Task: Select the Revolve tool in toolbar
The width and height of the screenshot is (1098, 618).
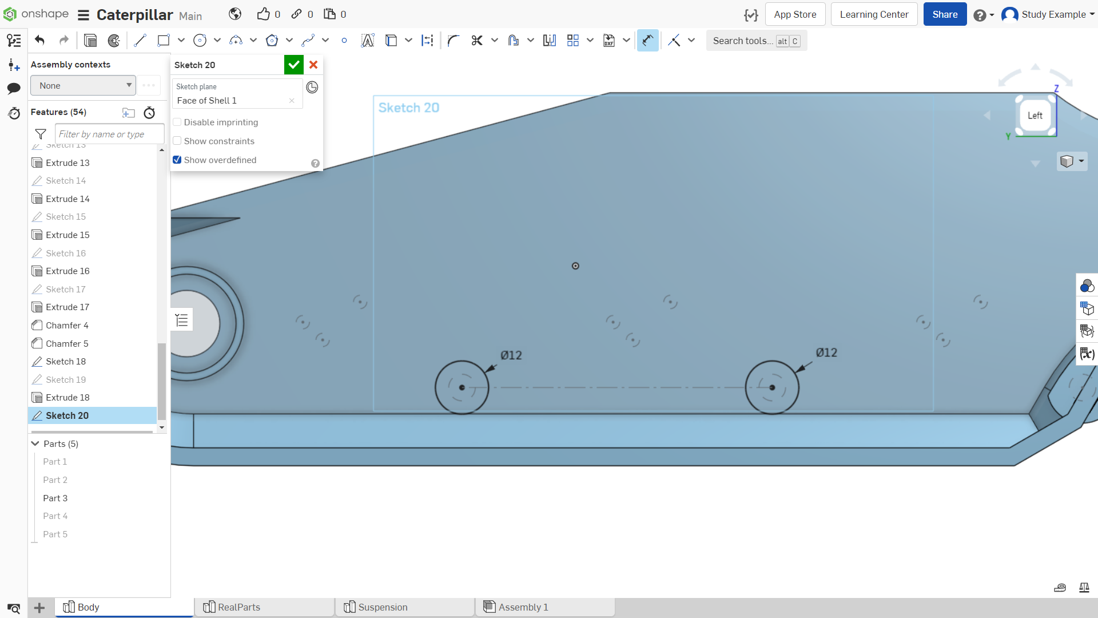Action: point(114,41)
